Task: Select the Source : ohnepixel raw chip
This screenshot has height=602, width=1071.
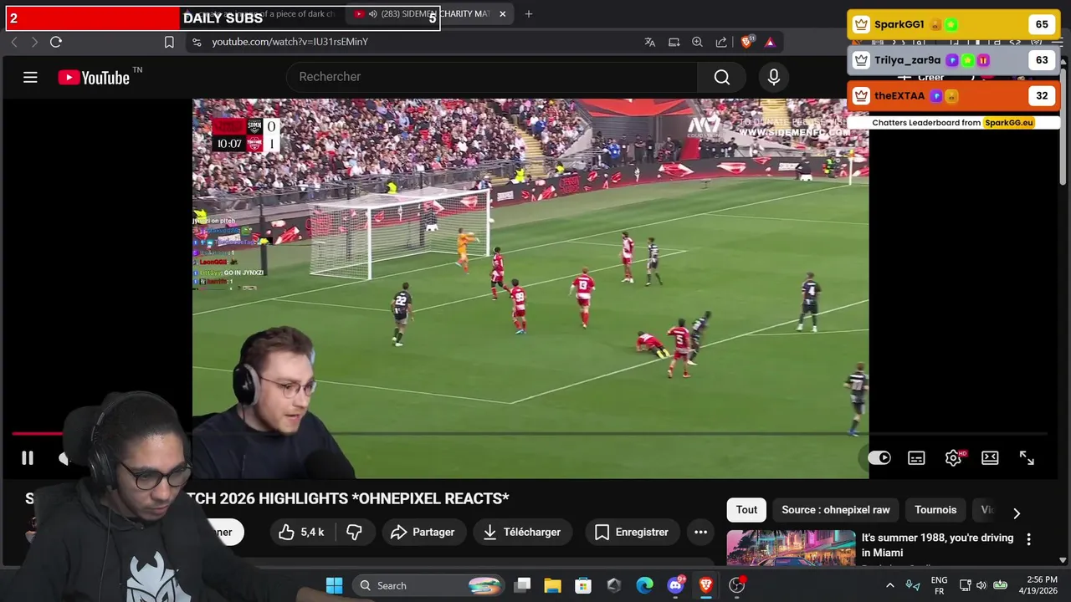Action: pos(836,510)
